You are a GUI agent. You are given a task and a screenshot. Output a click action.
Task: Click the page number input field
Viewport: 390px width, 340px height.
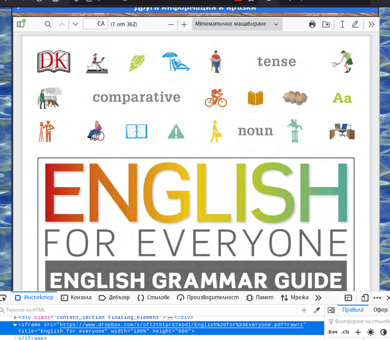click(x=96, y=24)
